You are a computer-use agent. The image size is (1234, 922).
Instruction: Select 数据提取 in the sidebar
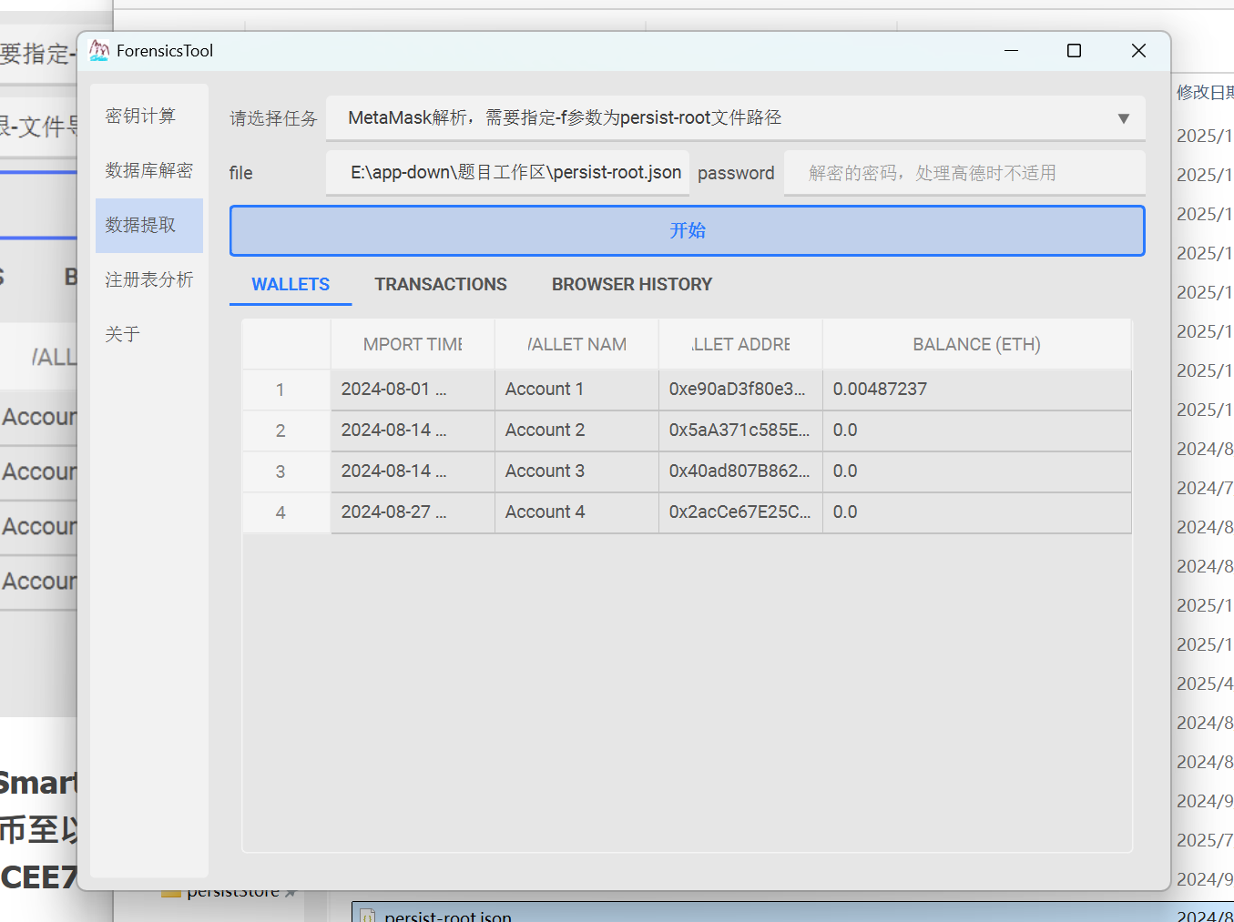point(140,225)
